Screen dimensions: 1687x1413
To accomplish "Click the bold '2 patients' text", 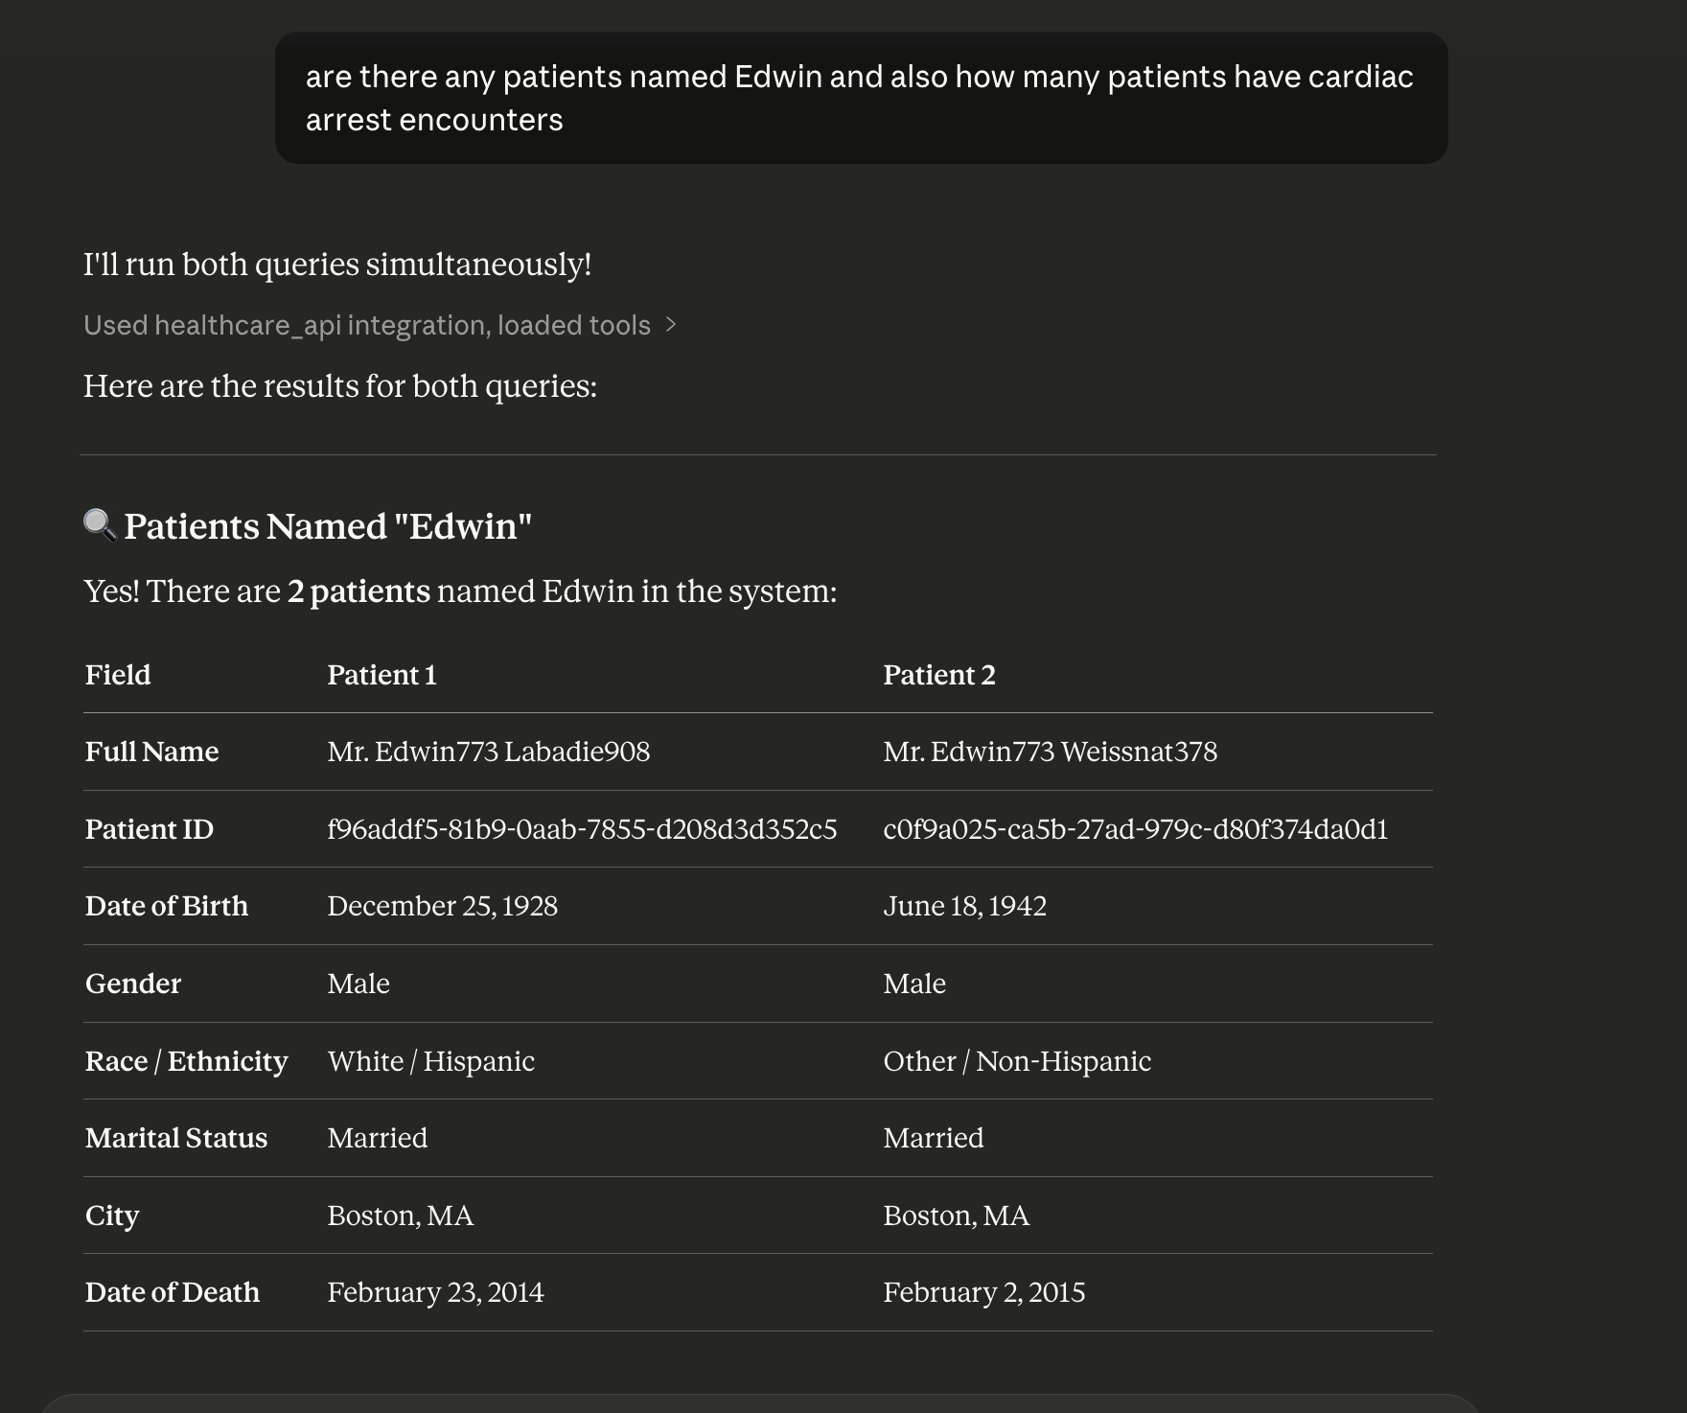I will 358,591.
